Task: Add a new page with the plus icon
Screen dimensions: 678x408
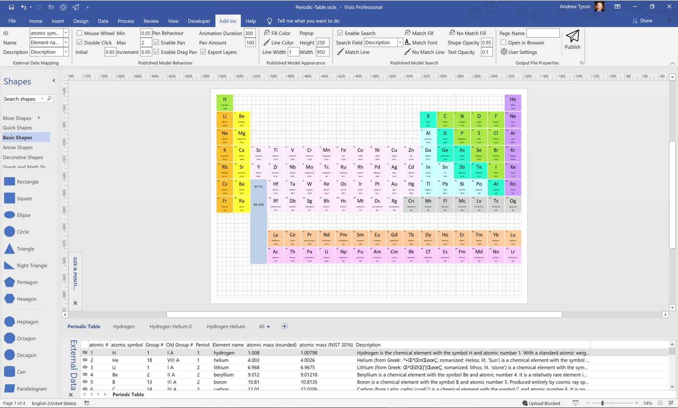Action: (x=285, y=326)
